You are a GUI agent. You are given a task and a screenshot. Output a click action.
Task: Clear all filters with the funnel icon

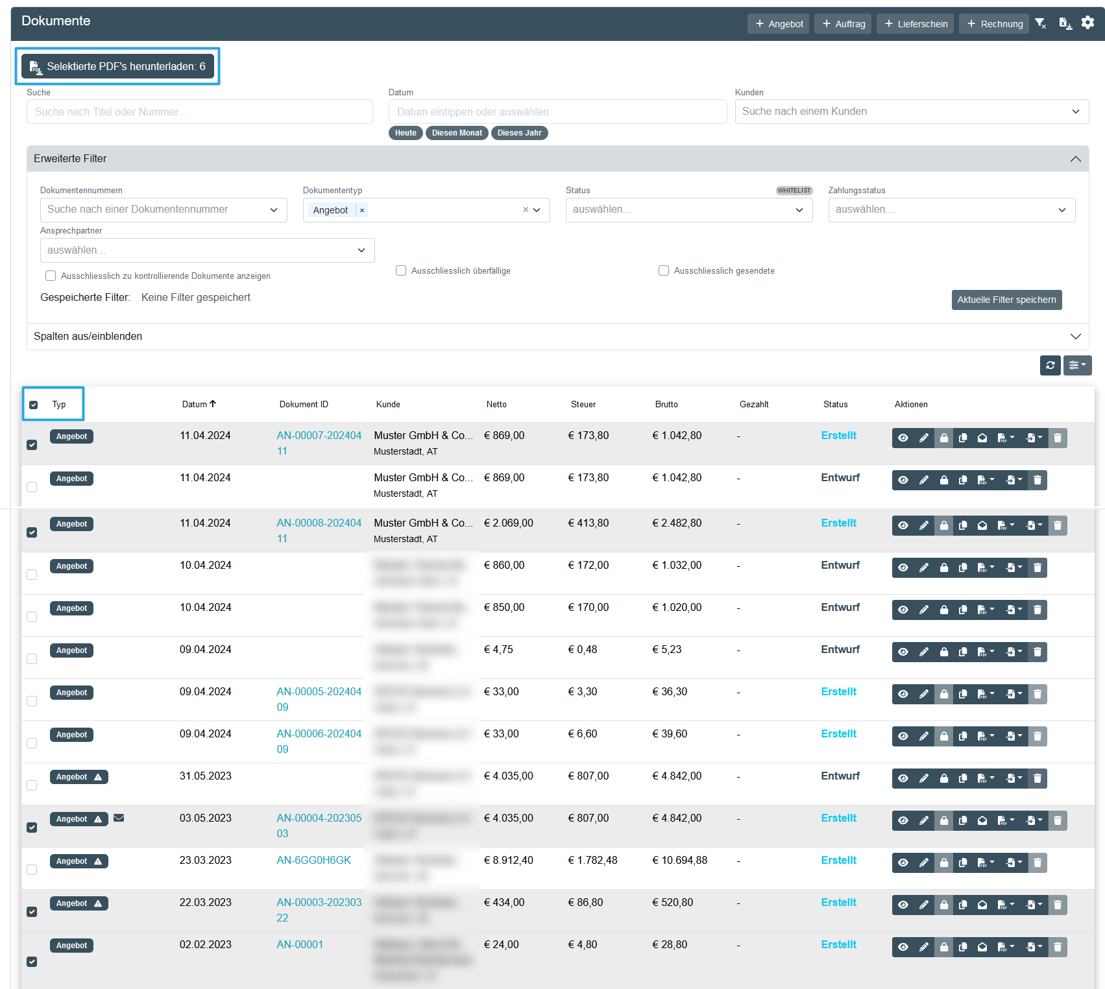pos(1041,23)
